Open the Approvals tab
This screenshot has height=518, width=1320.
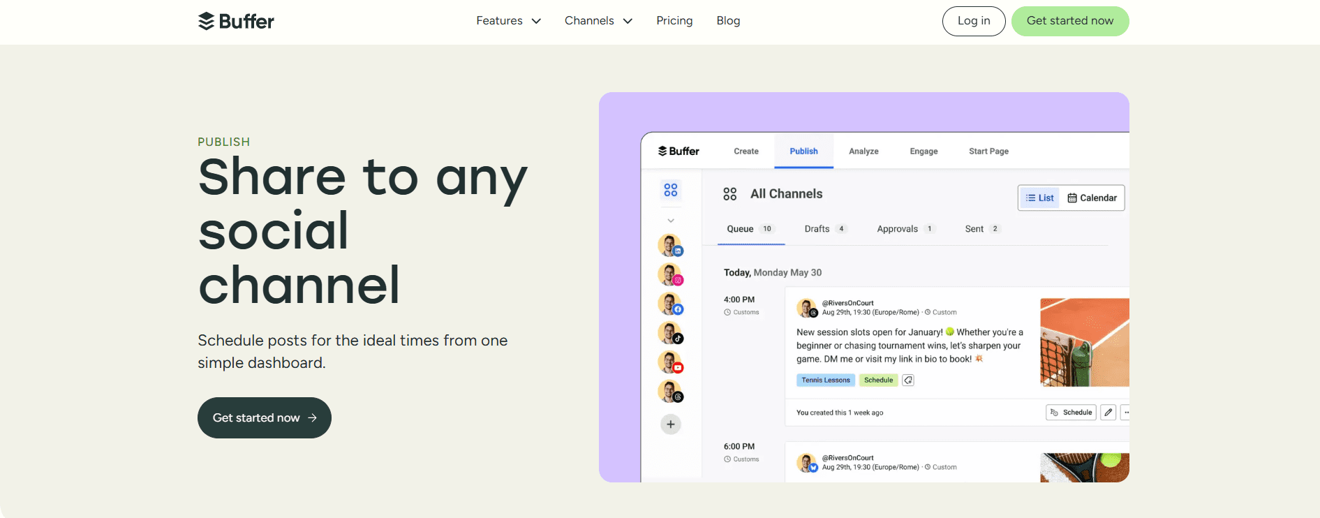[x=906, y=229]
